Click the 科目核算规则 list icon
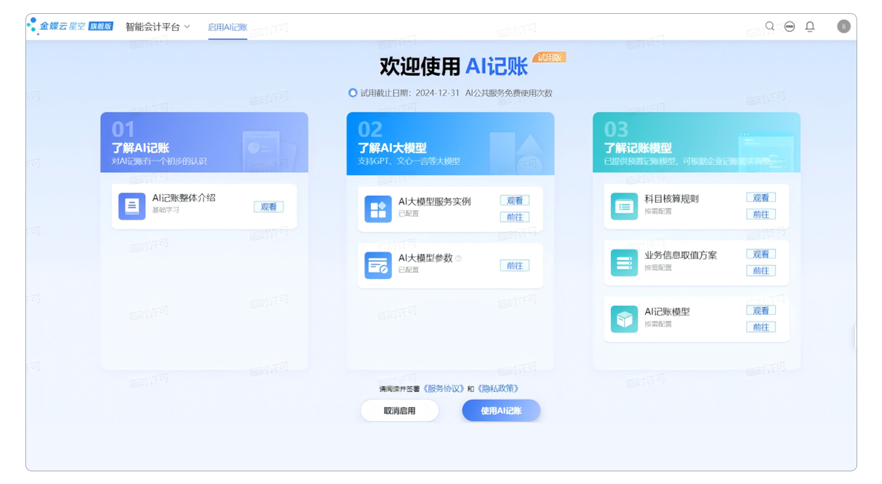The height and width of the screenshot is (484, 882). [x=624, y=206]
